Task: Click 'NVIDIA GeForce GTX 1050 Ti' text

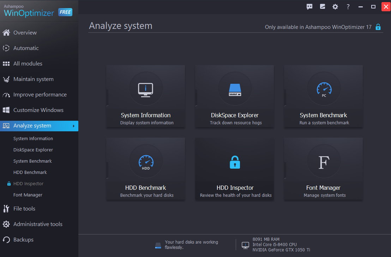Action: click(281, 250)
